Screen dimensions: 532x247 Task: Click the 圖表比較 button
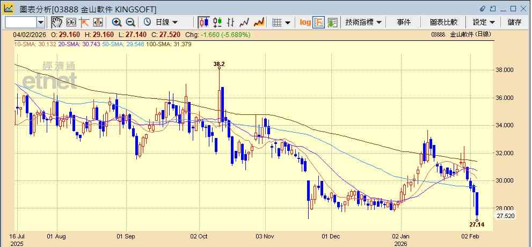pyautogui.click(x=444, y=23)
